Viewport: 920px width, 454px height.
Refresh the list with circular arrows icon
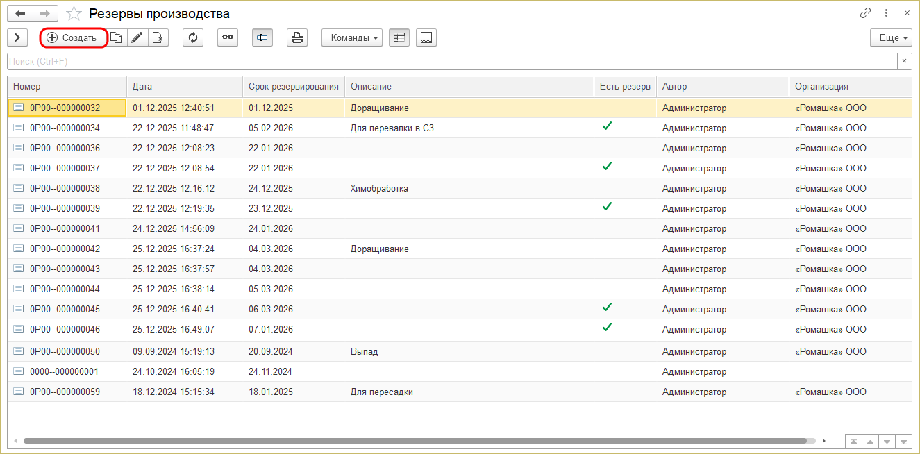[193, 37]
